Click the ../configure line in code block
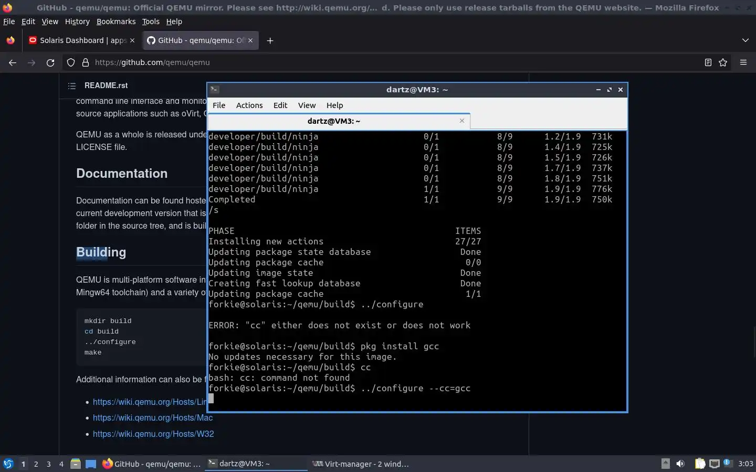This screenshot has width=756, height=472. click(110, 342)
